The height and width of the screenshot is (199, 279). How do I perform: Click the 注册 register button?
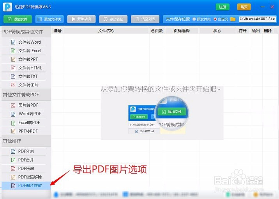point(222,7)
